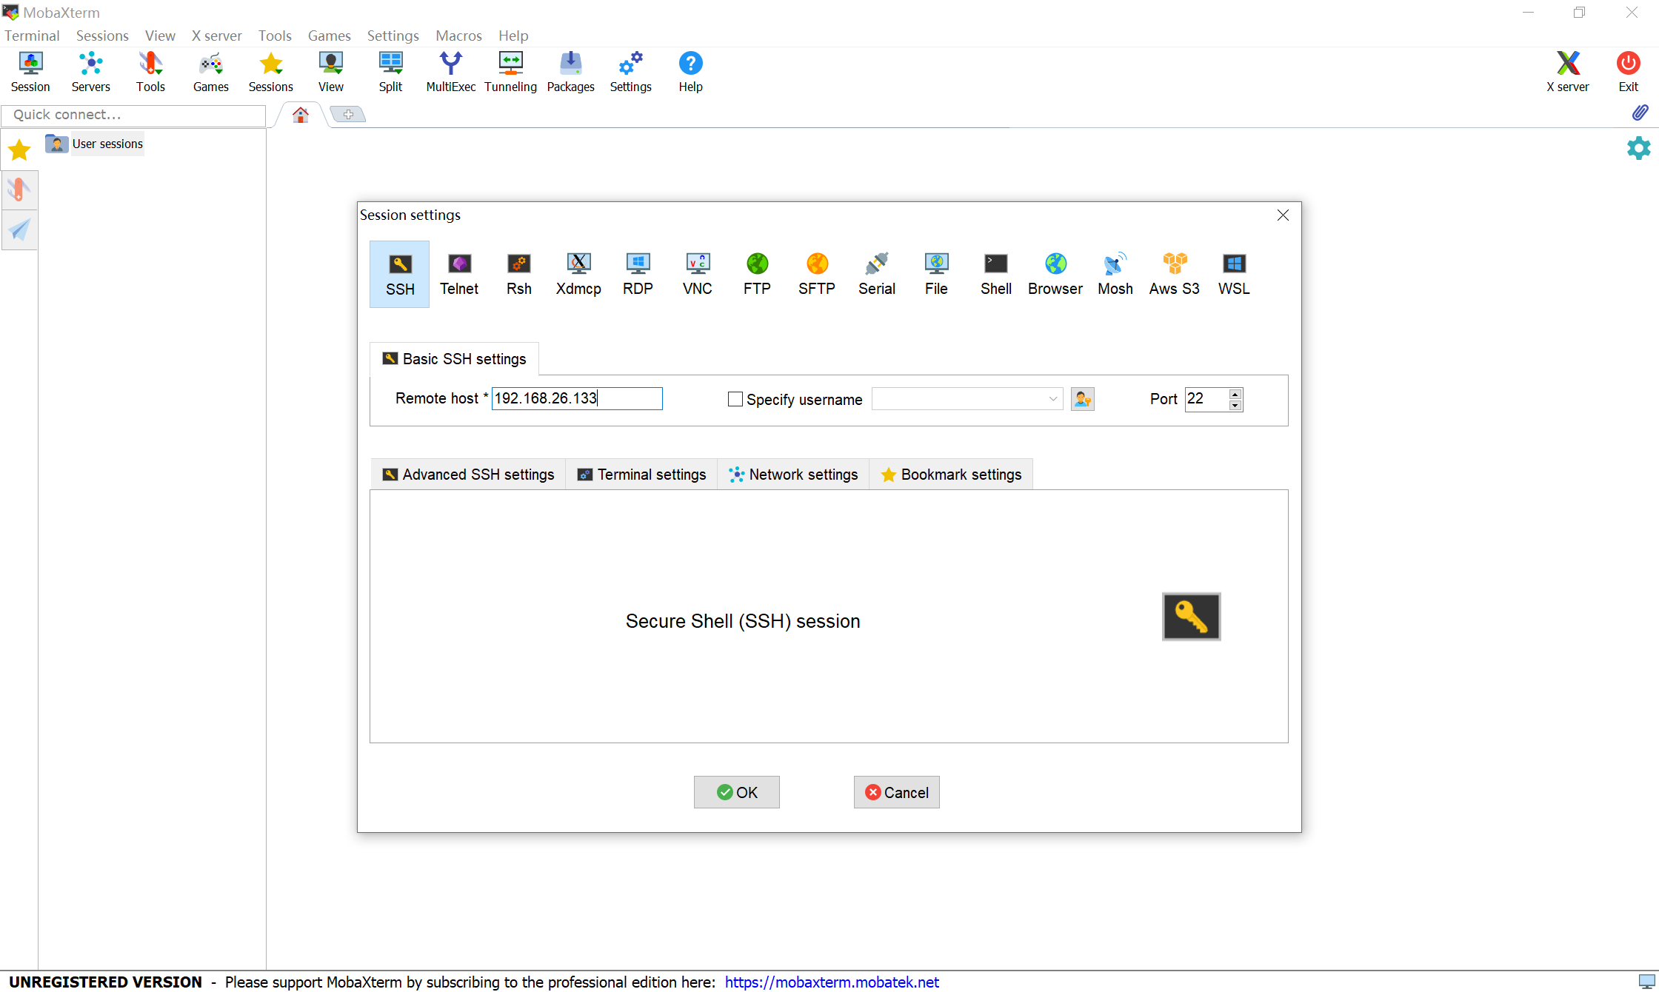Switch to Terminal settings tab

point(641,475)
